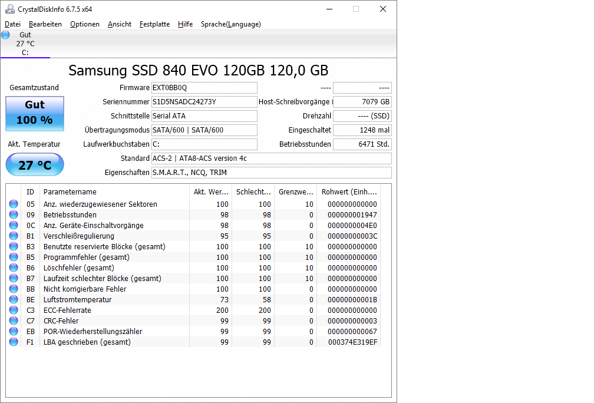Viewport: 594px width, 403px height.
Task: Click the Seriennummer field
Action: (204, 101)
